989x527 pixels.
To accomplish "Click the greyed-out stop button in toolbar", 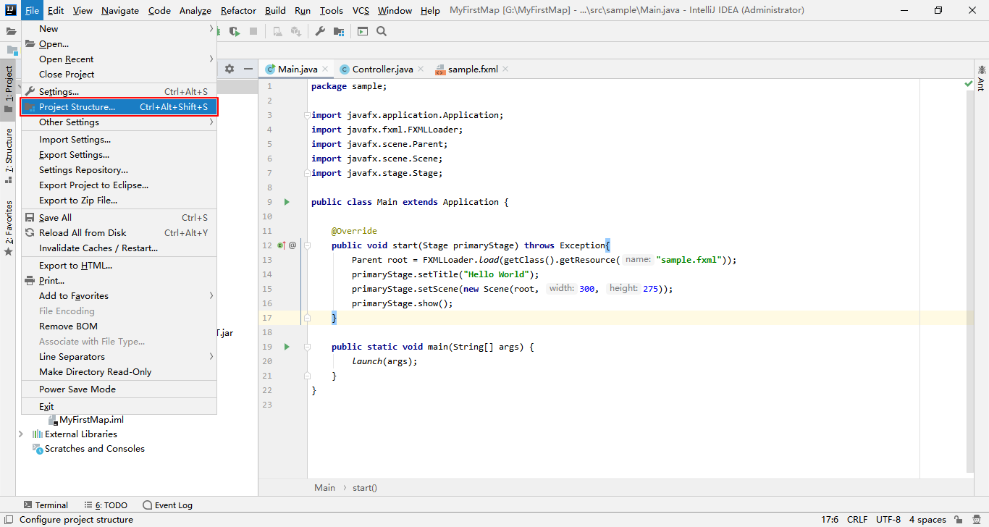I will (x=253, y=31).
